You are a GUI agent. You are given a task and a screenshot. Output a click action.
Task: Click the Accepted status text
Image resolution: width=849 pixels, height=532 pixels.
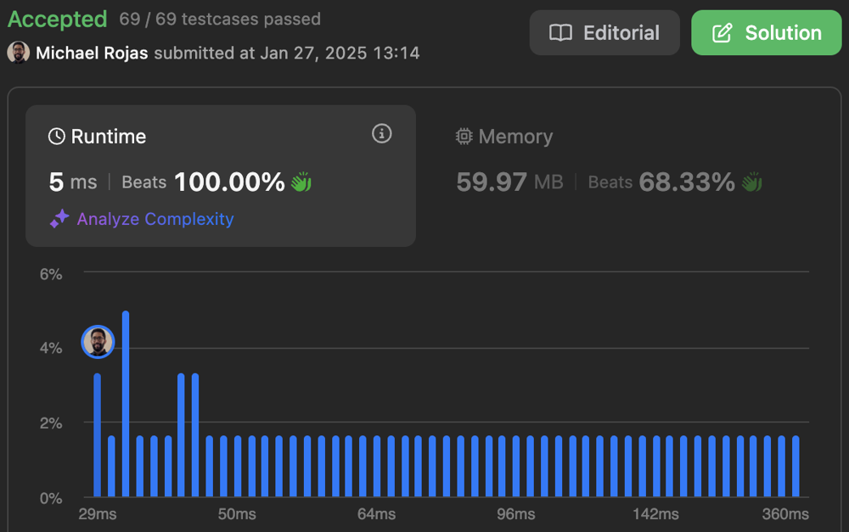[58, 19]
